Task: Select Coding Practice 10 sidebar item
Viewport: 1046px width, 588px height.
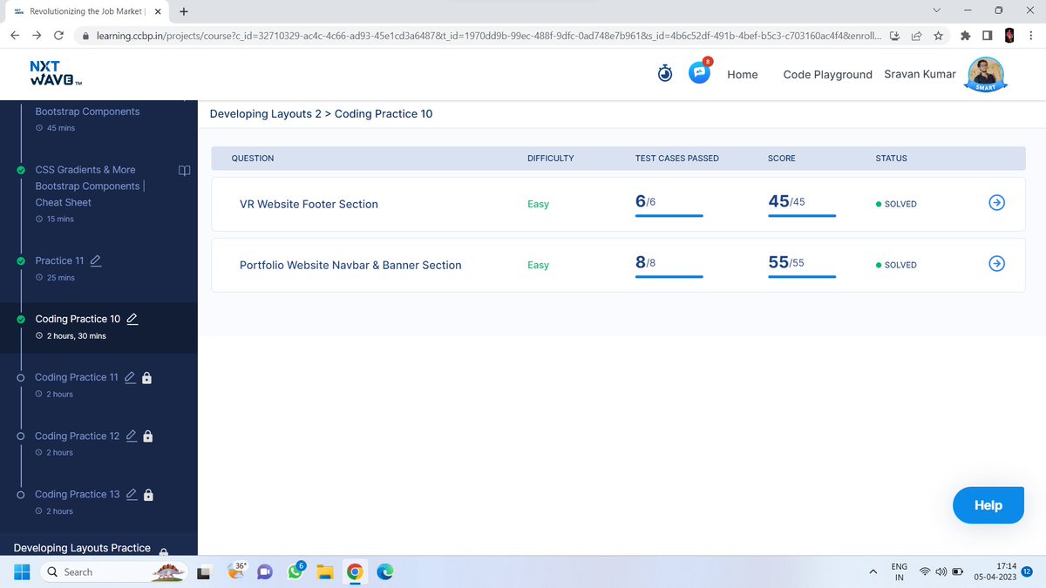Action: 78,319
